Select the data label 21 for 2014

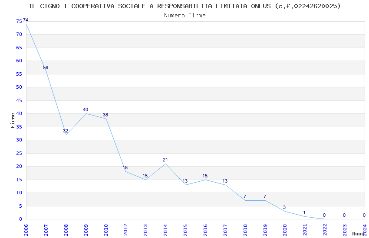coord(165,160)
